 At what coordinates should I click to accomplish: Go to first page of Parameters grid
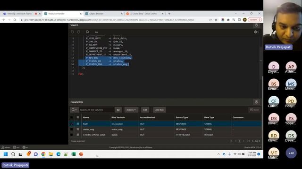click(231, 141)
